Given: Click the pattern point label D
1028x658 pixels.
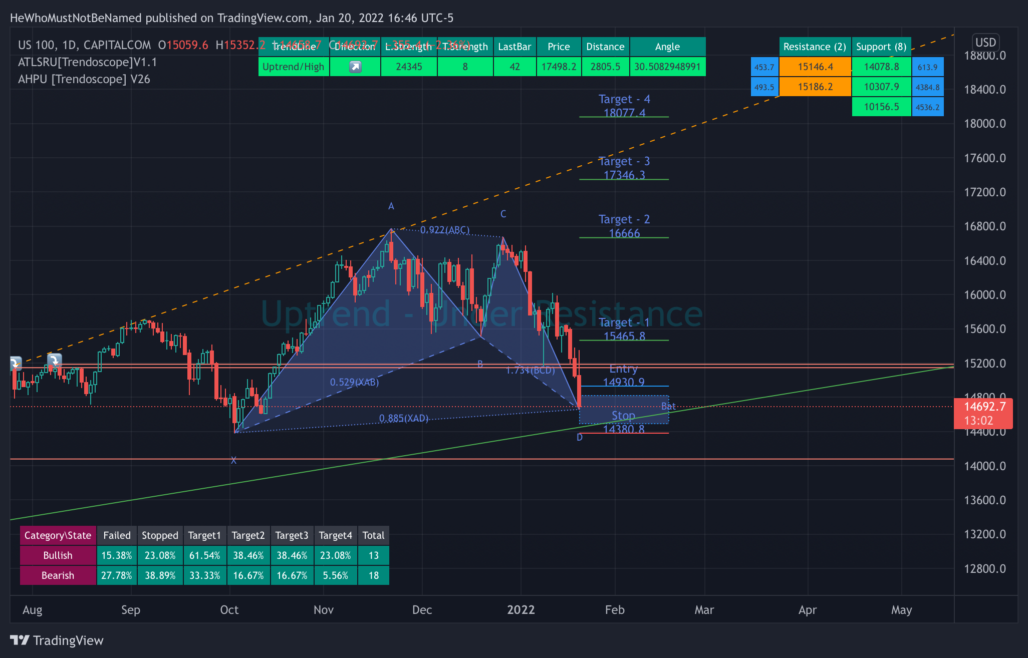Looking at the screenshot, I should pyautogui.click(x=580, y=438).
